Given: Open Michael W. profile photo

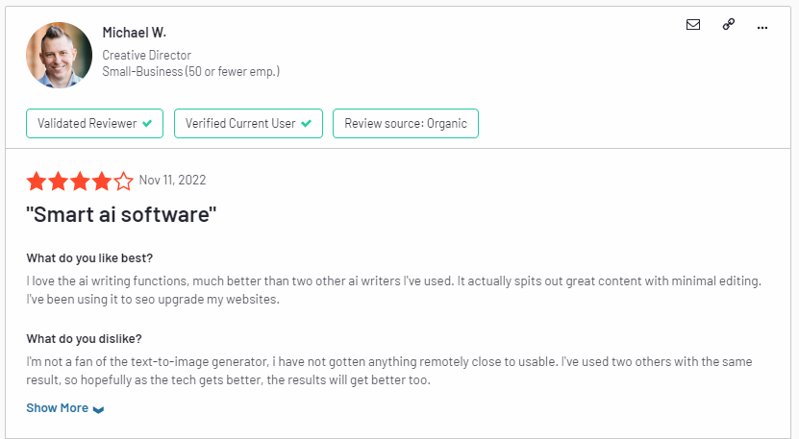Looking at the screenshot, I should tap(59, 55).
